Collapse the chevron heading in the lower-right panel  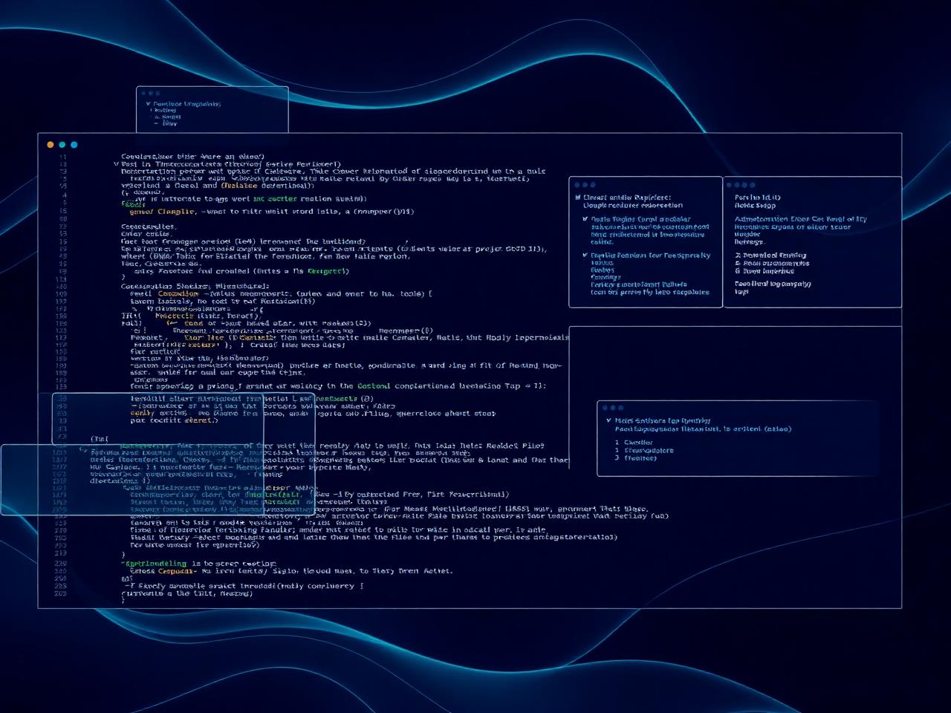[608, 421]
